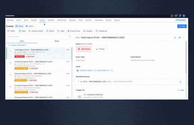Select Functional Failure event #57
194x125 pixels.
pos(39,97)
